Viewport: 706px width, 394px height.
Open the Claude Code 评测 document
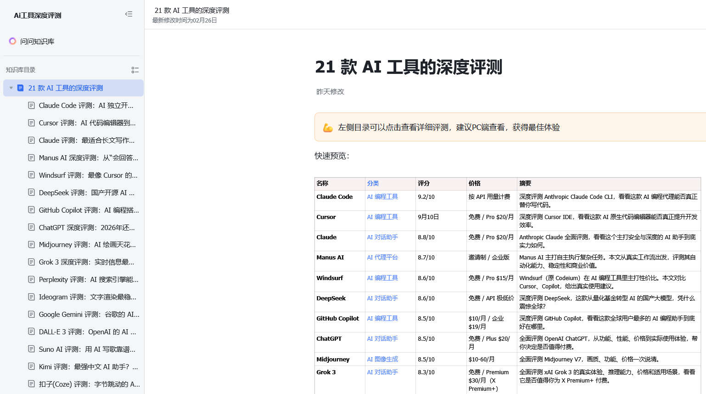click(x=86, y=106)
